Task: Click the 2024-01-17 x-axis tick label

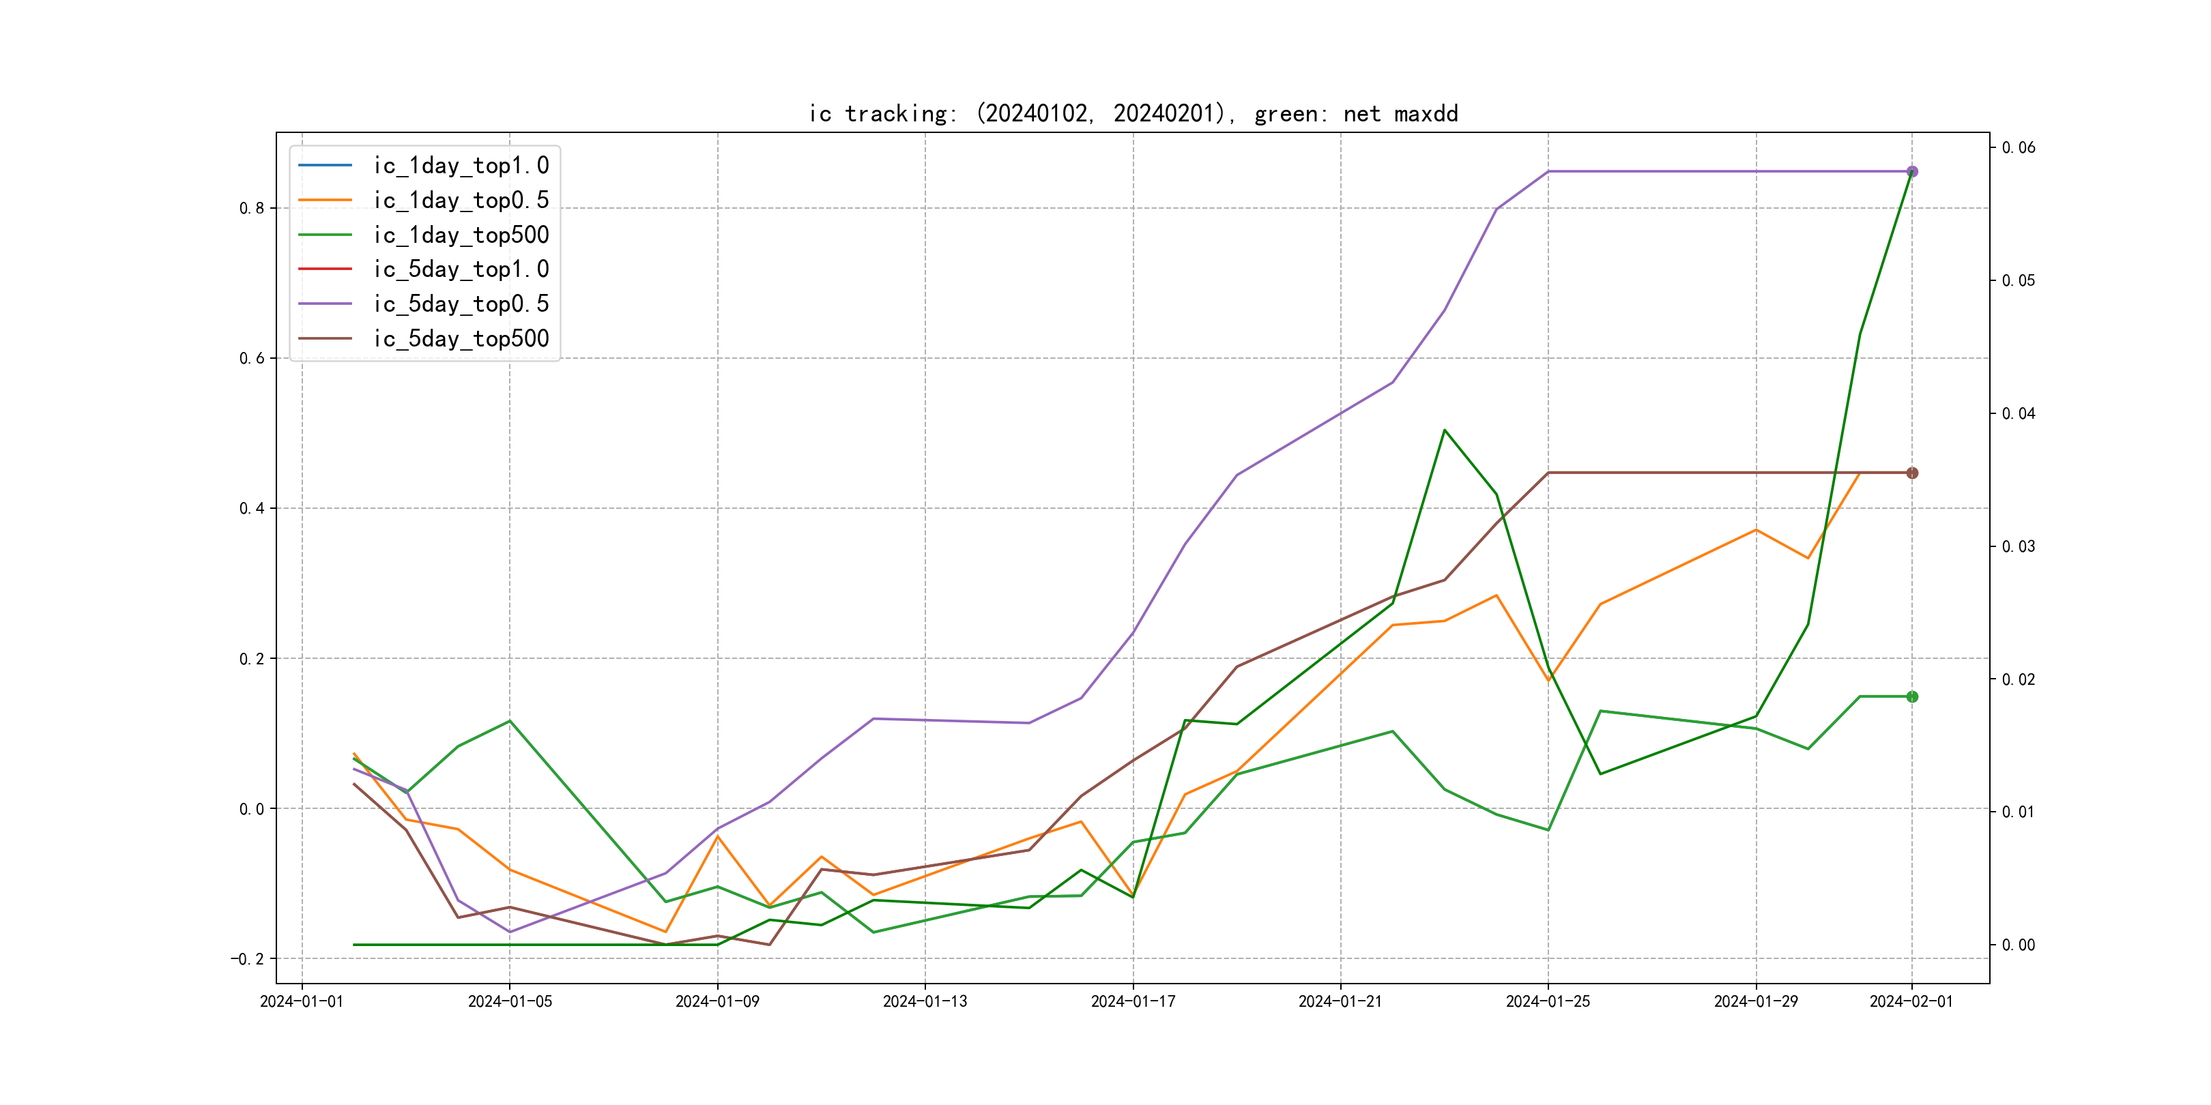Action: point(1133,1001)
